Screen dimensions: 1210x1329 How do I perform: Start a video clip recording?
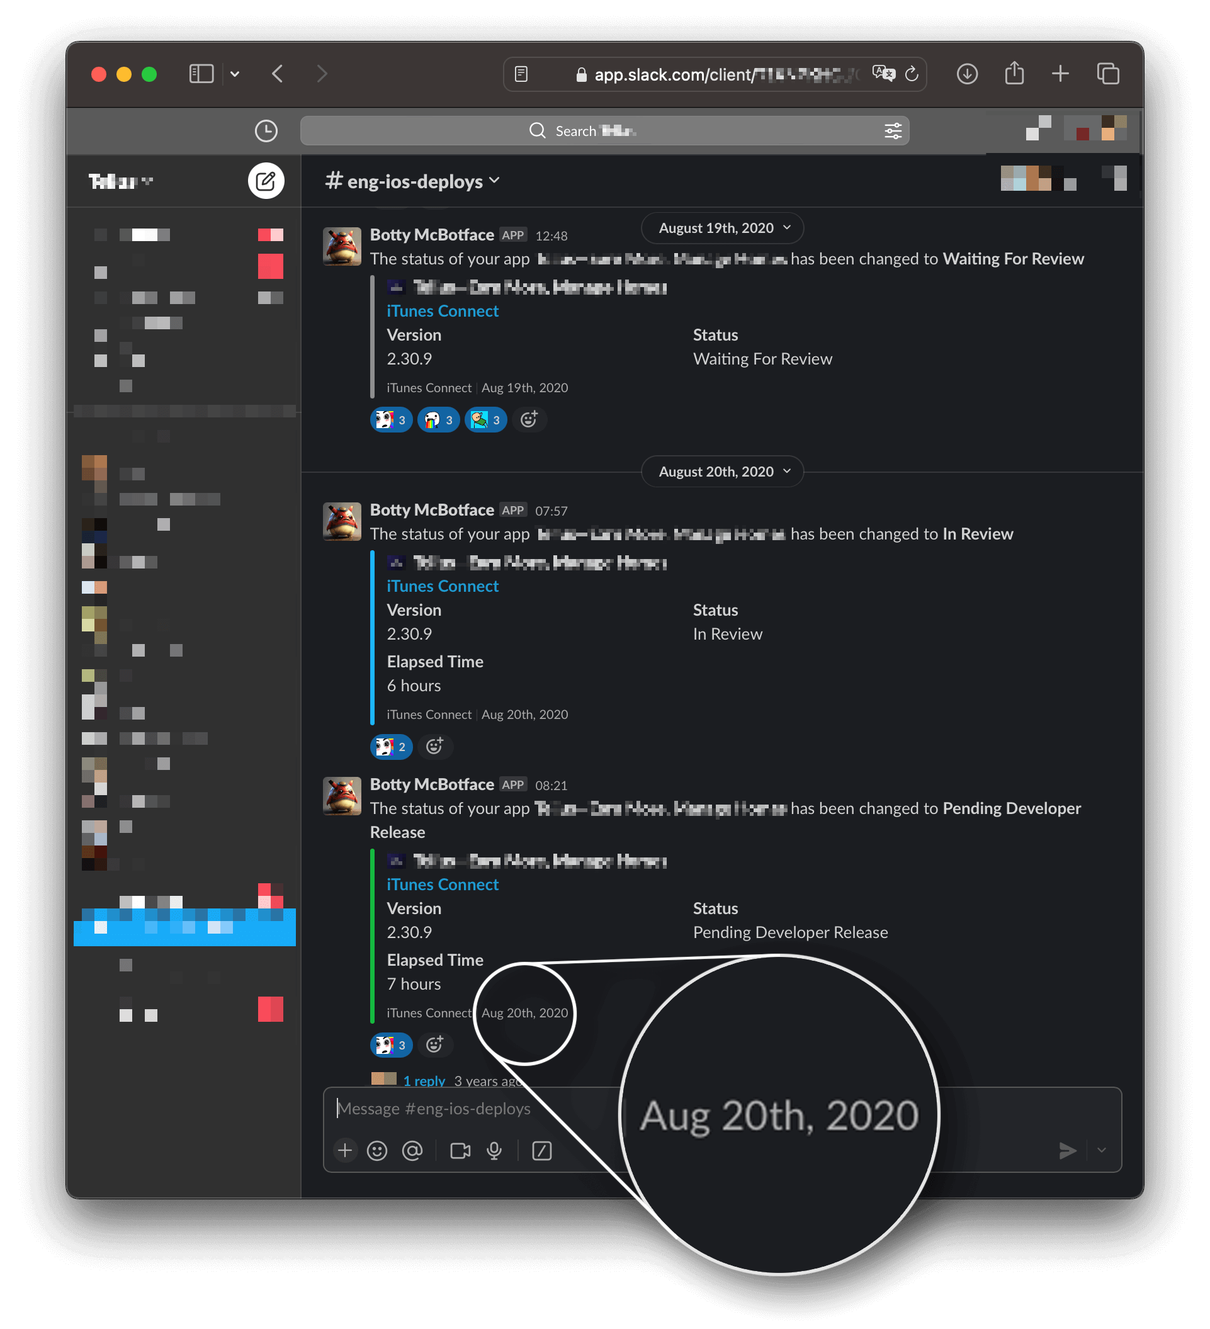click(460, 1150)
